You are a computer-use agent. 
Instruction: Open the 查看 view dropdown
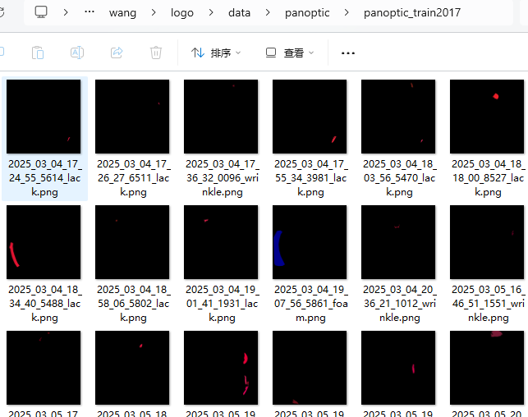coord(290,53)
